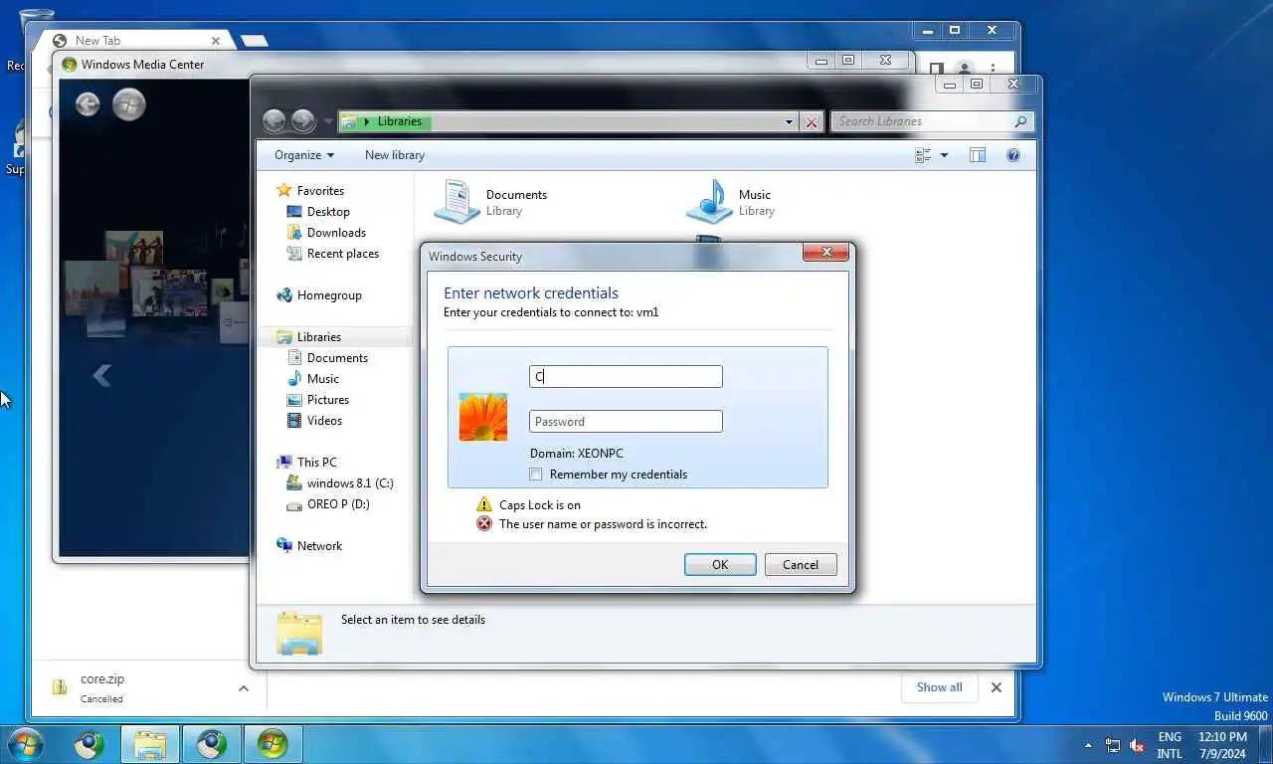
Task: Expand the core.zip download options arrow
Action: click(x=244, y=688)
